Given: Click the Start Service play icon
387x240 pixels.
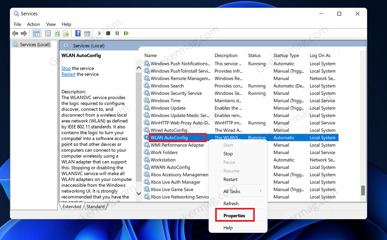Looking at the screenshot, I should tap(100, 33).
